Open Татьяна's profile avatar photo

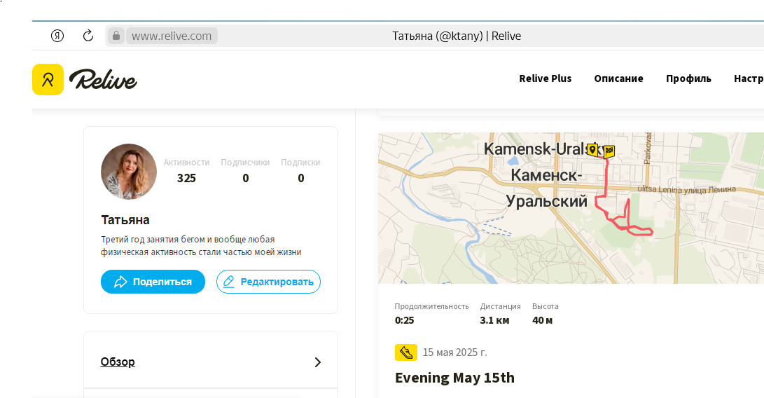click(x=129, y=171)
